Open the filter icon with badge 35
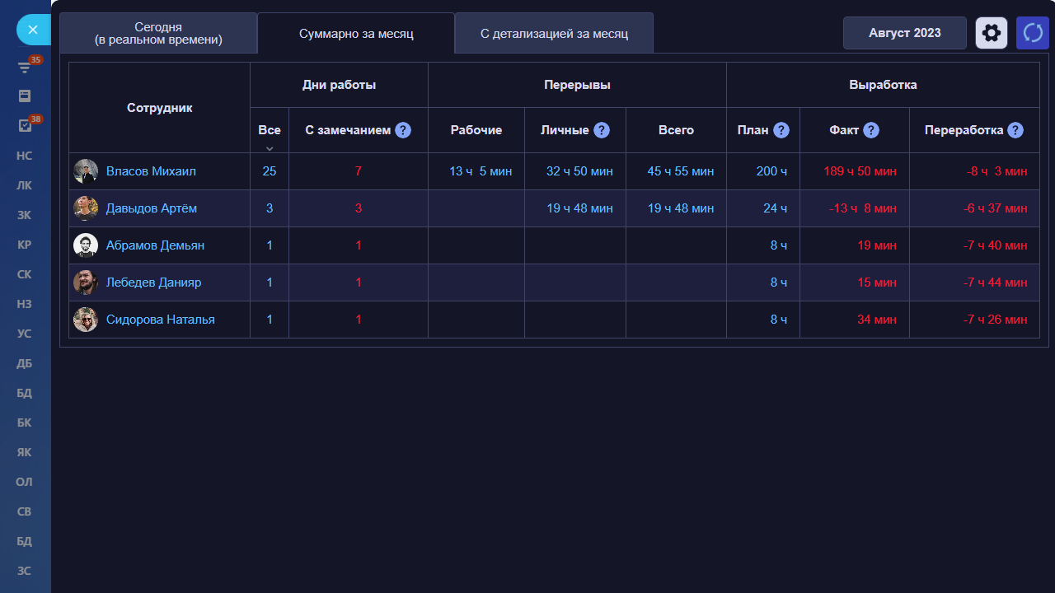The width and height of the screenshot is (1055, 593). pyautogui.click(x=25, y=68)
